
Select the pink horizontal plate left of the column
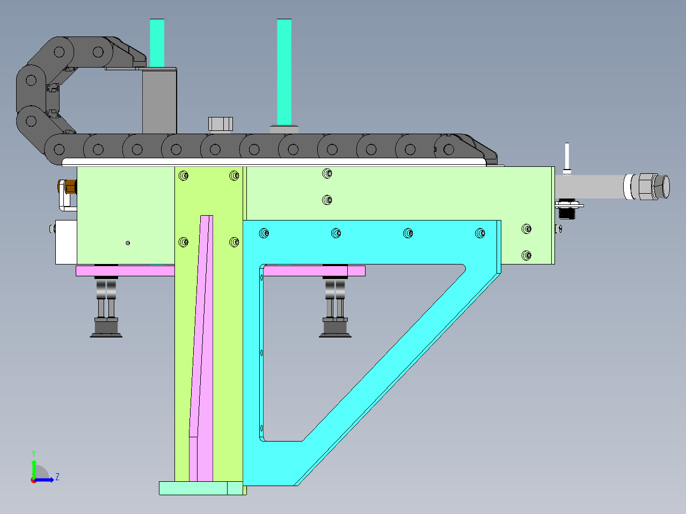[x=125, y=270]
